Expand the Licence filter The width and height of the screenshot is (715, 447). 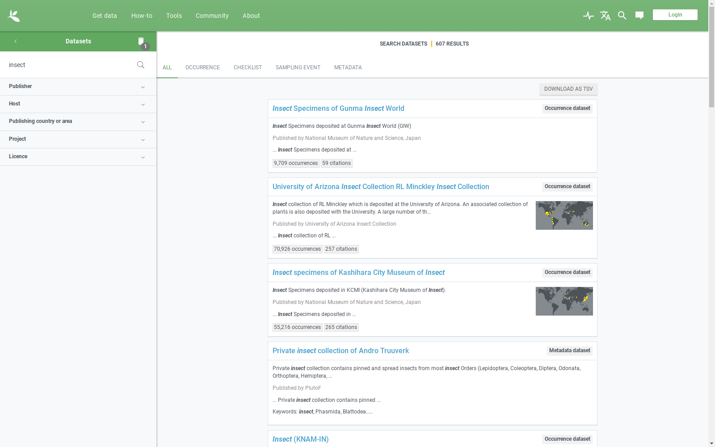(78, 157)
